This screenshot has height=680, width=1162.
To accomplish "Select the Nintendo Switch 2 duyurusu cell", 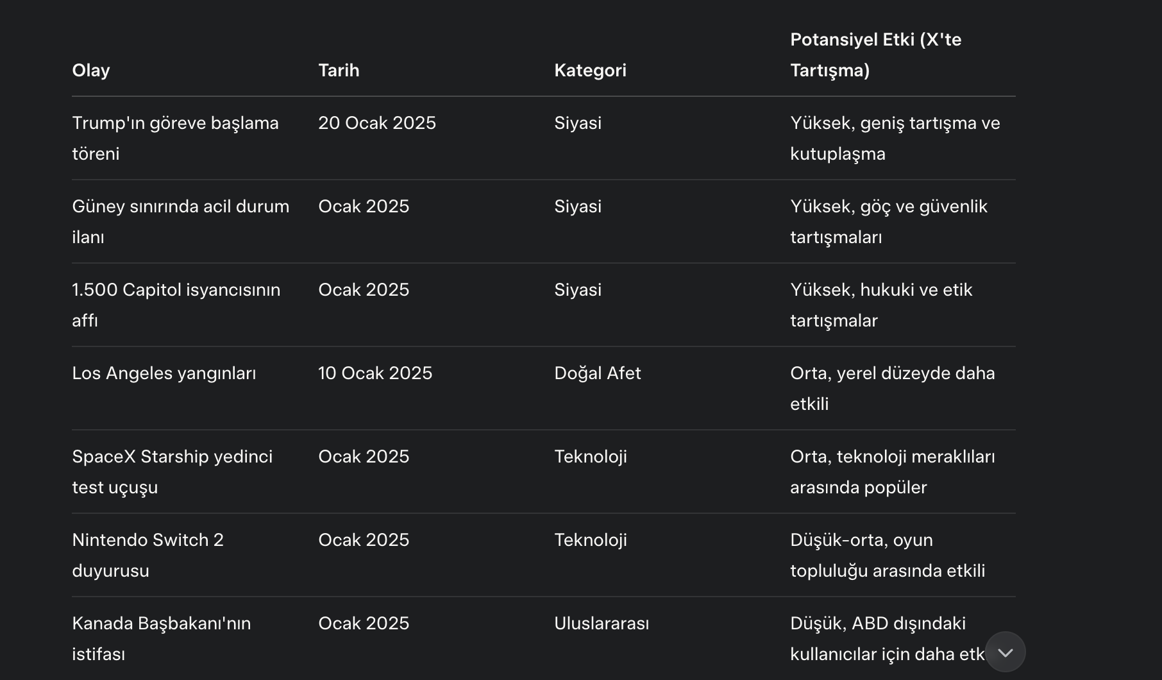I will (148, 556).
